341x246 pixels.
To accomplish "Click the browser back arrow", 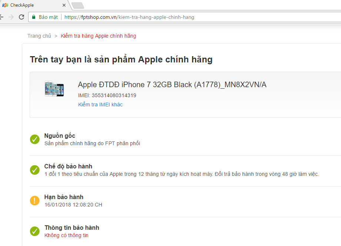I will click(1, 17).
